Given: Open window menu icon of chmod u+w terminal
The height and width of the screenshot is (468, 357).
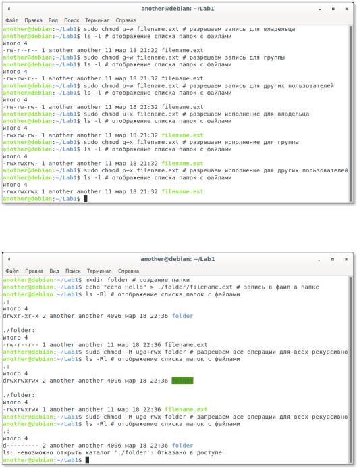Looking at the screenshot, I should (x=9, y=9).
